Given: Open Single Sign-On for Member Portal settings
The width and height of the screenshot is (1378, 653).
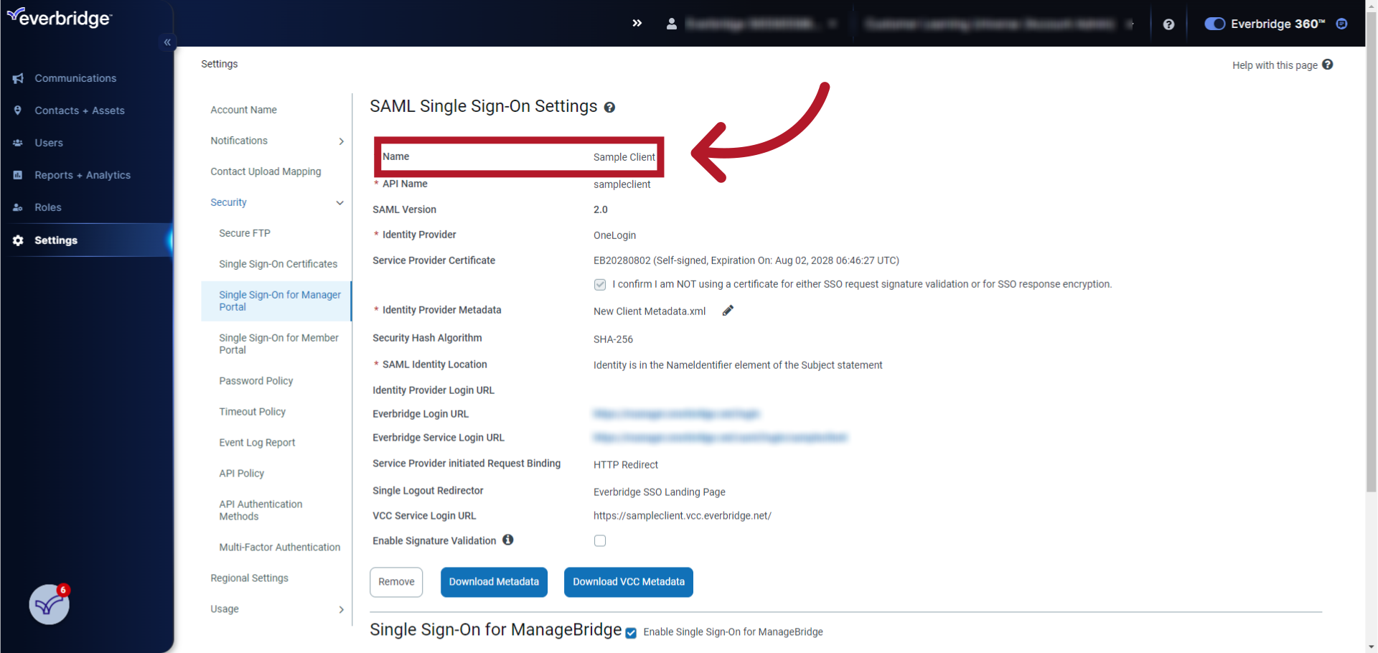Looking at the screenshot, I should coord(278,343).
